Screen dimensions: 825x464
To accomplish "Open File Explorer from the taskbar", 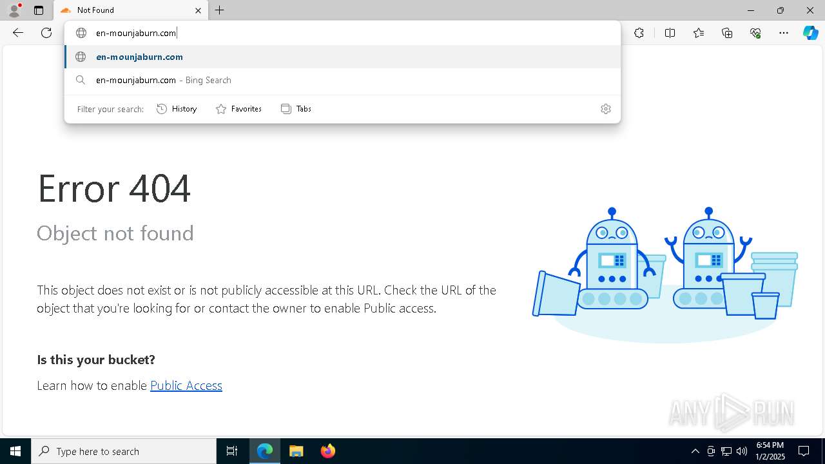I will click(296, 451).
